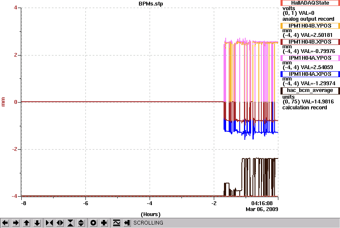This screenshot has width=340, height=228.
Task: Click the circle icon toolbar button
Action: coord(93,223)
